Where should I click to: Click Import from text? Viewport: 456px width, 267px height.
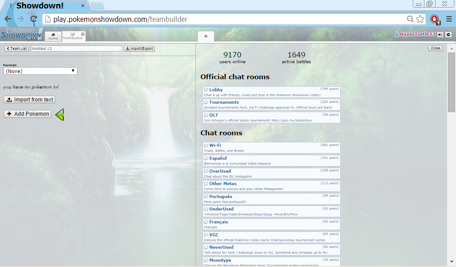click(29, 100)
